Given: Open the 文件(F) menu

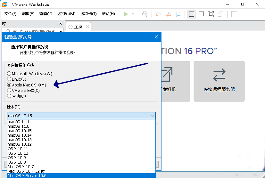Looking at the screenshot, I should [x=10, y=14].
